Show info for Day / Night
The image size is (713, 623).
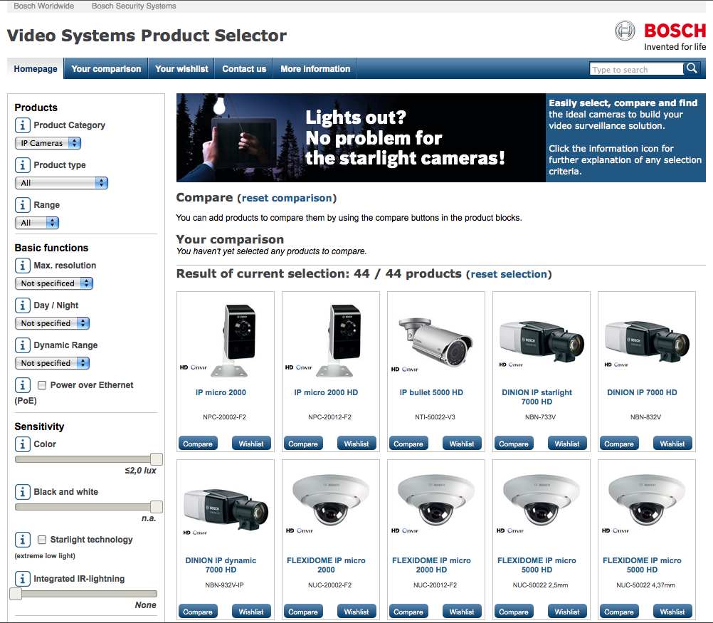[x=22, y=305]
